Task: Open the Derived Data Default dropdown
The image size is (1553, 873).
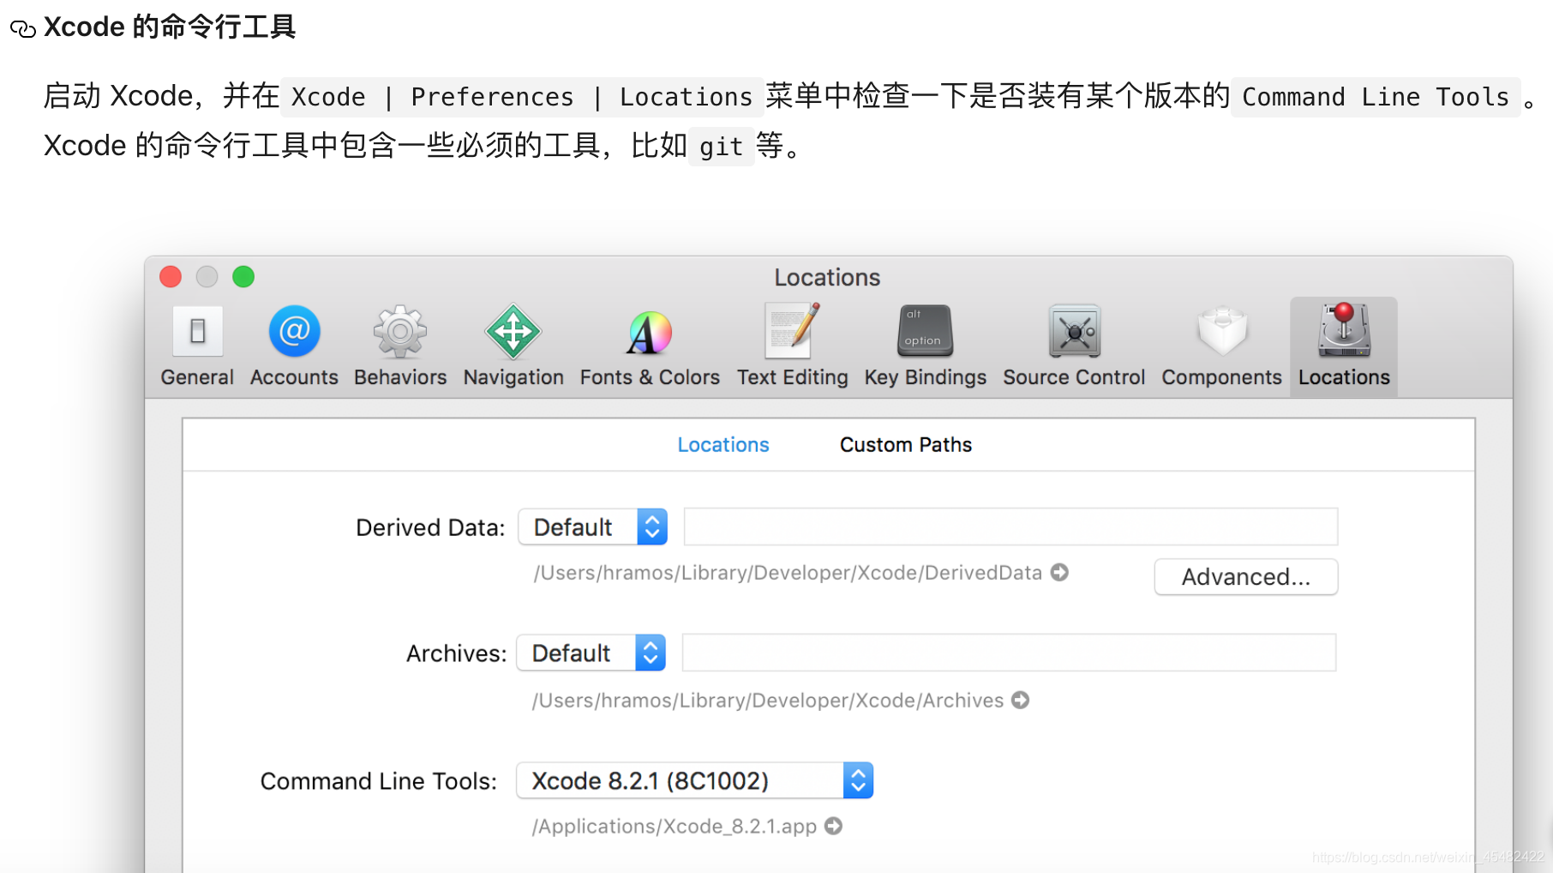Action: click(593, 527)
